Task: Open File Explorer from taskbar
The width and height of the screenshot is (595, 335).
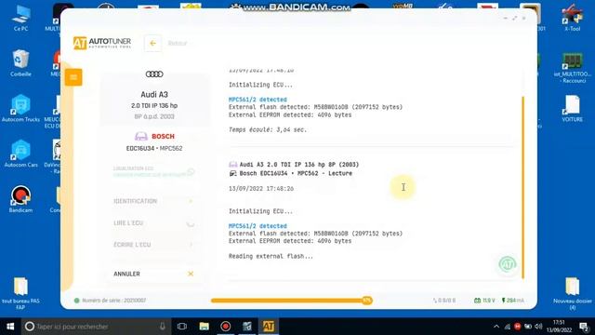Action: pos(205,327)
